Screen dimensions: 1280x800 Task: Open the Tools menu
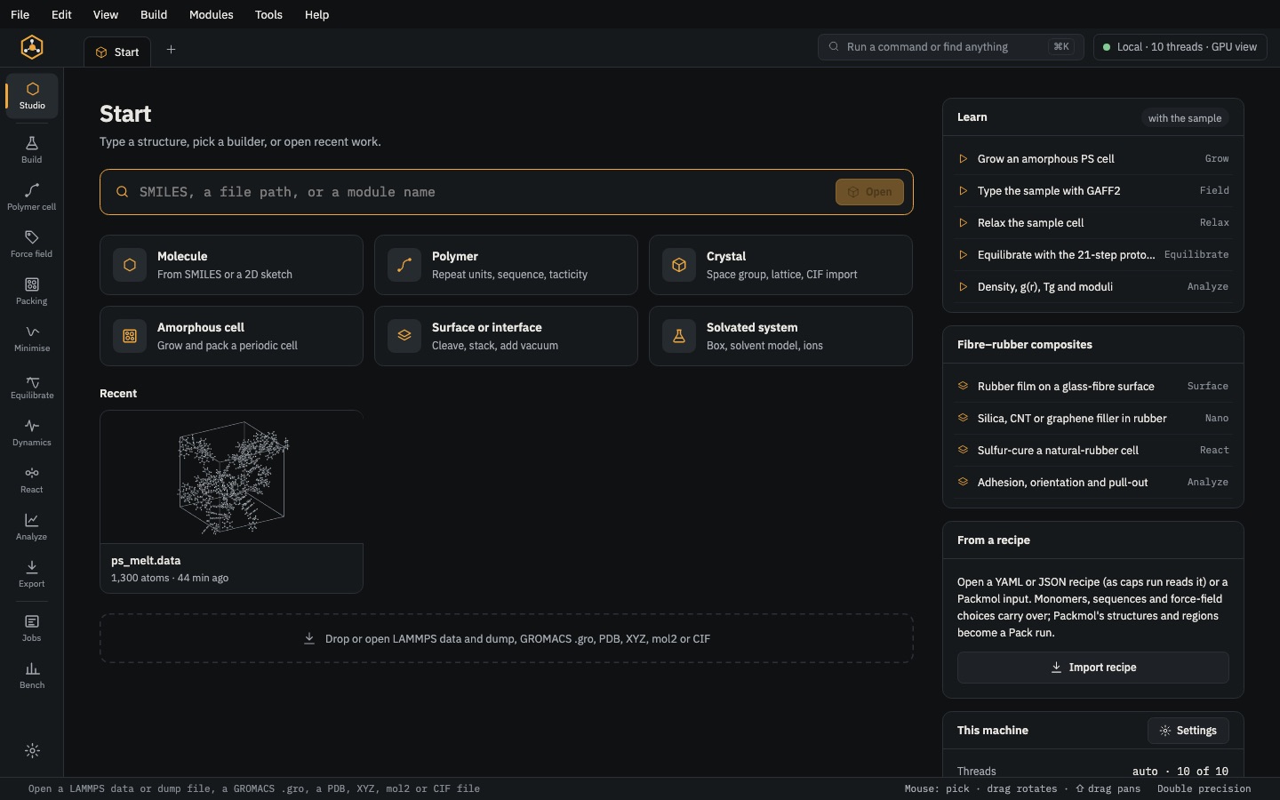pos(268,14)
